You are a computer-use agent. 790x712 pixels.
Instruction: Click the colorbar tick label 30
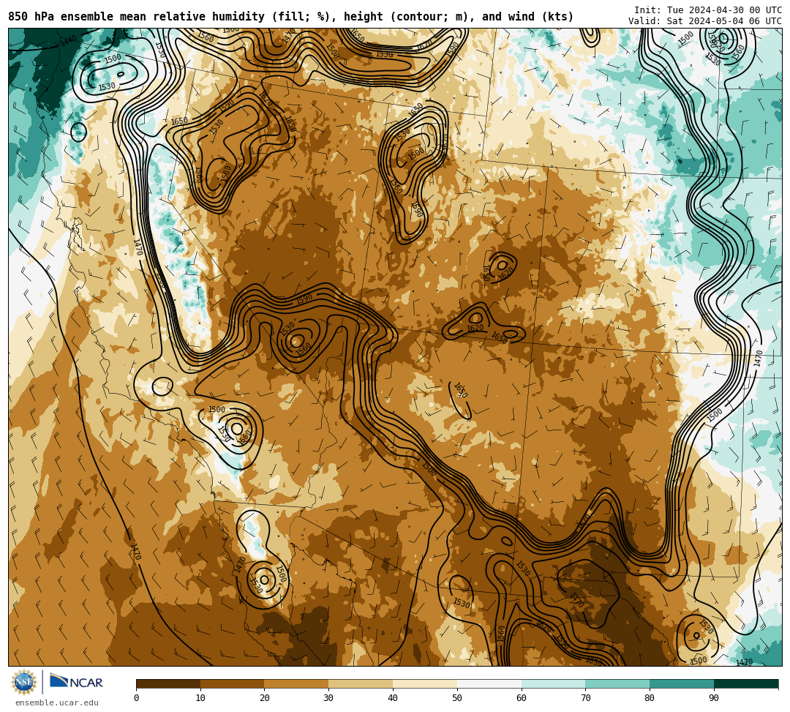328,698
